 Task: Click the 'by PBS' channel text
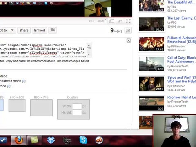[x=172, y=22]
